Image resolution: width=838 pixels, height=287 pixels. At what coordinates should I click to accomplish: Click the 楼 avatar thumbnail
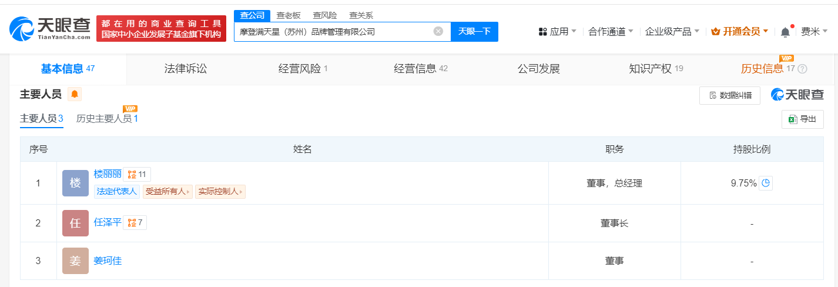[75, 183]
